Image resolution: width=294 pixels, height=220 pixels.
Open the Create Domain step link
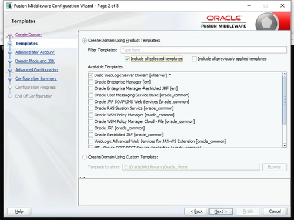pos(28,35)
